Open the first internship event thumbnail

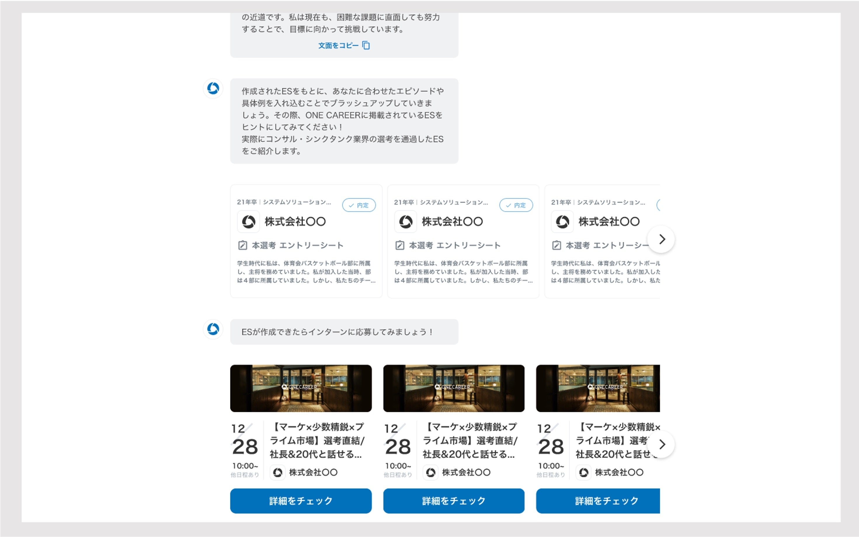(x=301, y=388)
